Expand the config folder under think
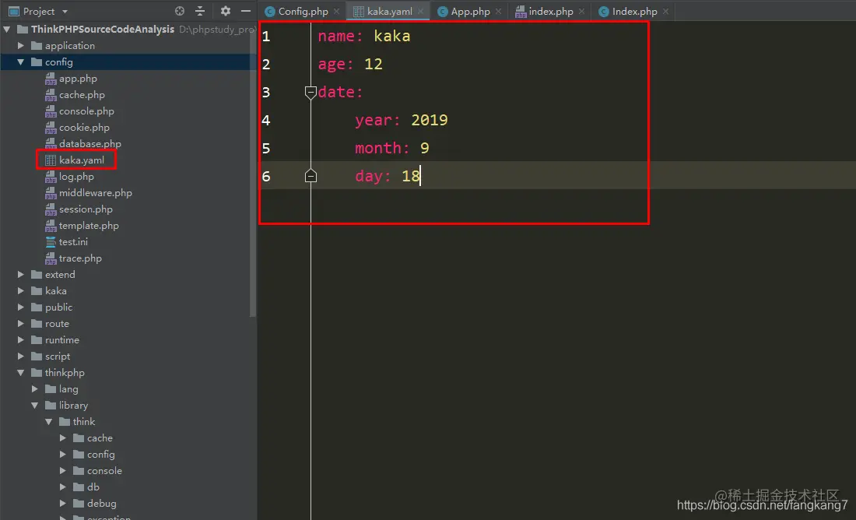Image resolution: width=856 pixels, height=520 pixels. point(63,455)
